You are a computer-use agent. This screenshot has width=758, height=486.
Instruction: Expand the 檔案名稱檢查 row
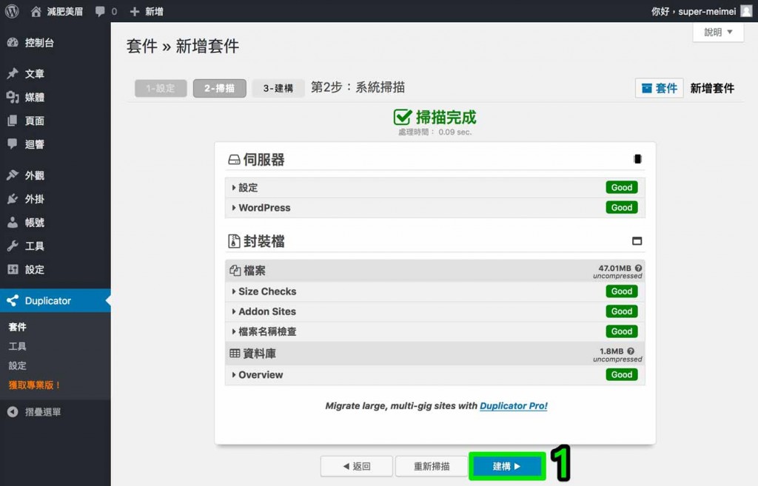pos(435,331)
